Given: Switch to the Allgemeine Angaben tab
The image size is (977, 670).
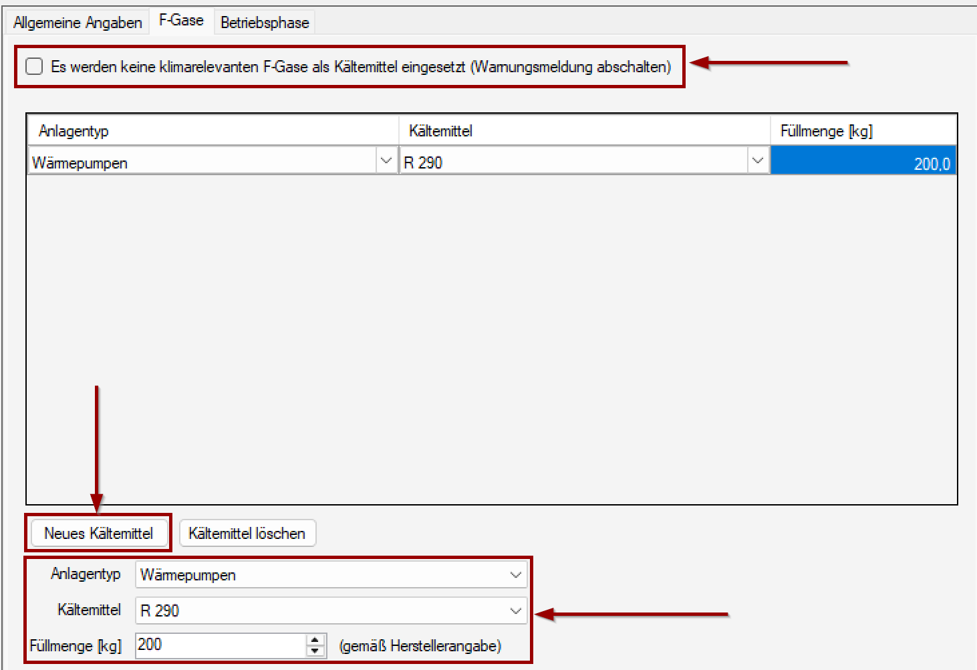Looking at the screenshot, I should 78,23.
